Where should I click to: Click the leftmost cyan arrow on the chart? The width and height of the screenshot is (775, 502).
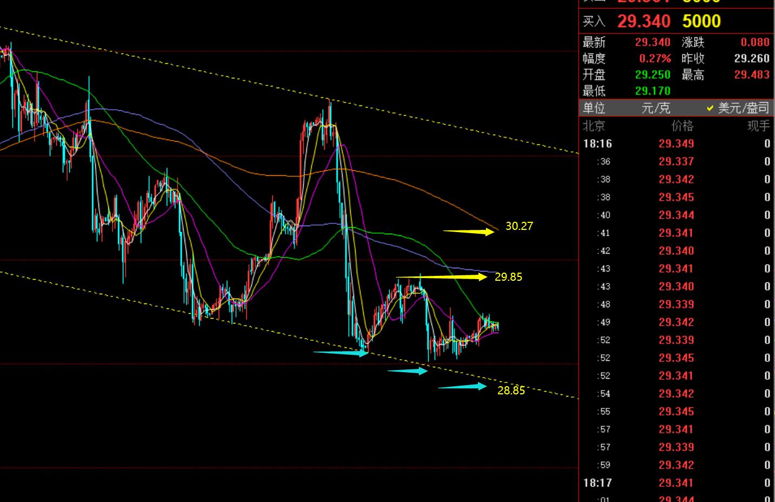340,353
